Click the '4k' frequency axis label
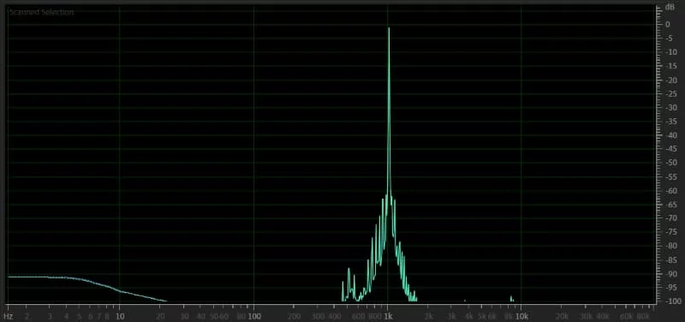685x322 pixels. tap(468, 316)
